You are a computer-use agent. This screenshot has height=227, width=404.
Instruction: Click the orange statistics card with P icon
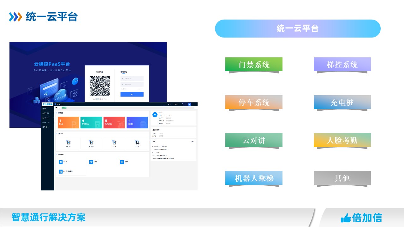click(x=68, y=122)
